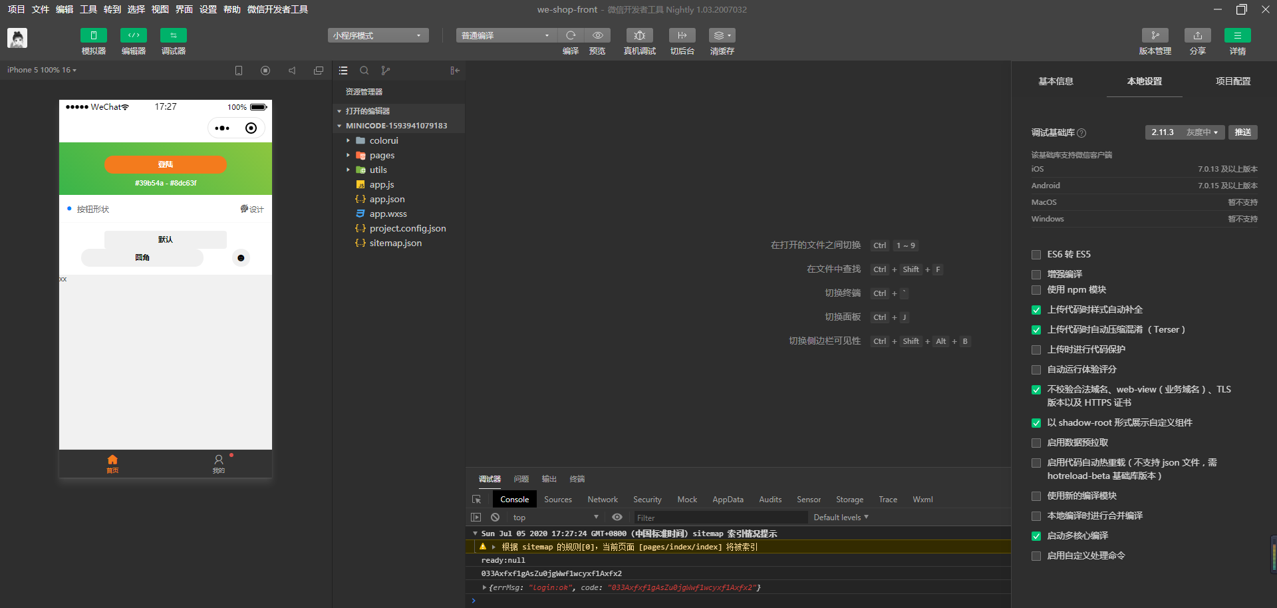Click the help icon beside 调试基础库

[1081, 133]
